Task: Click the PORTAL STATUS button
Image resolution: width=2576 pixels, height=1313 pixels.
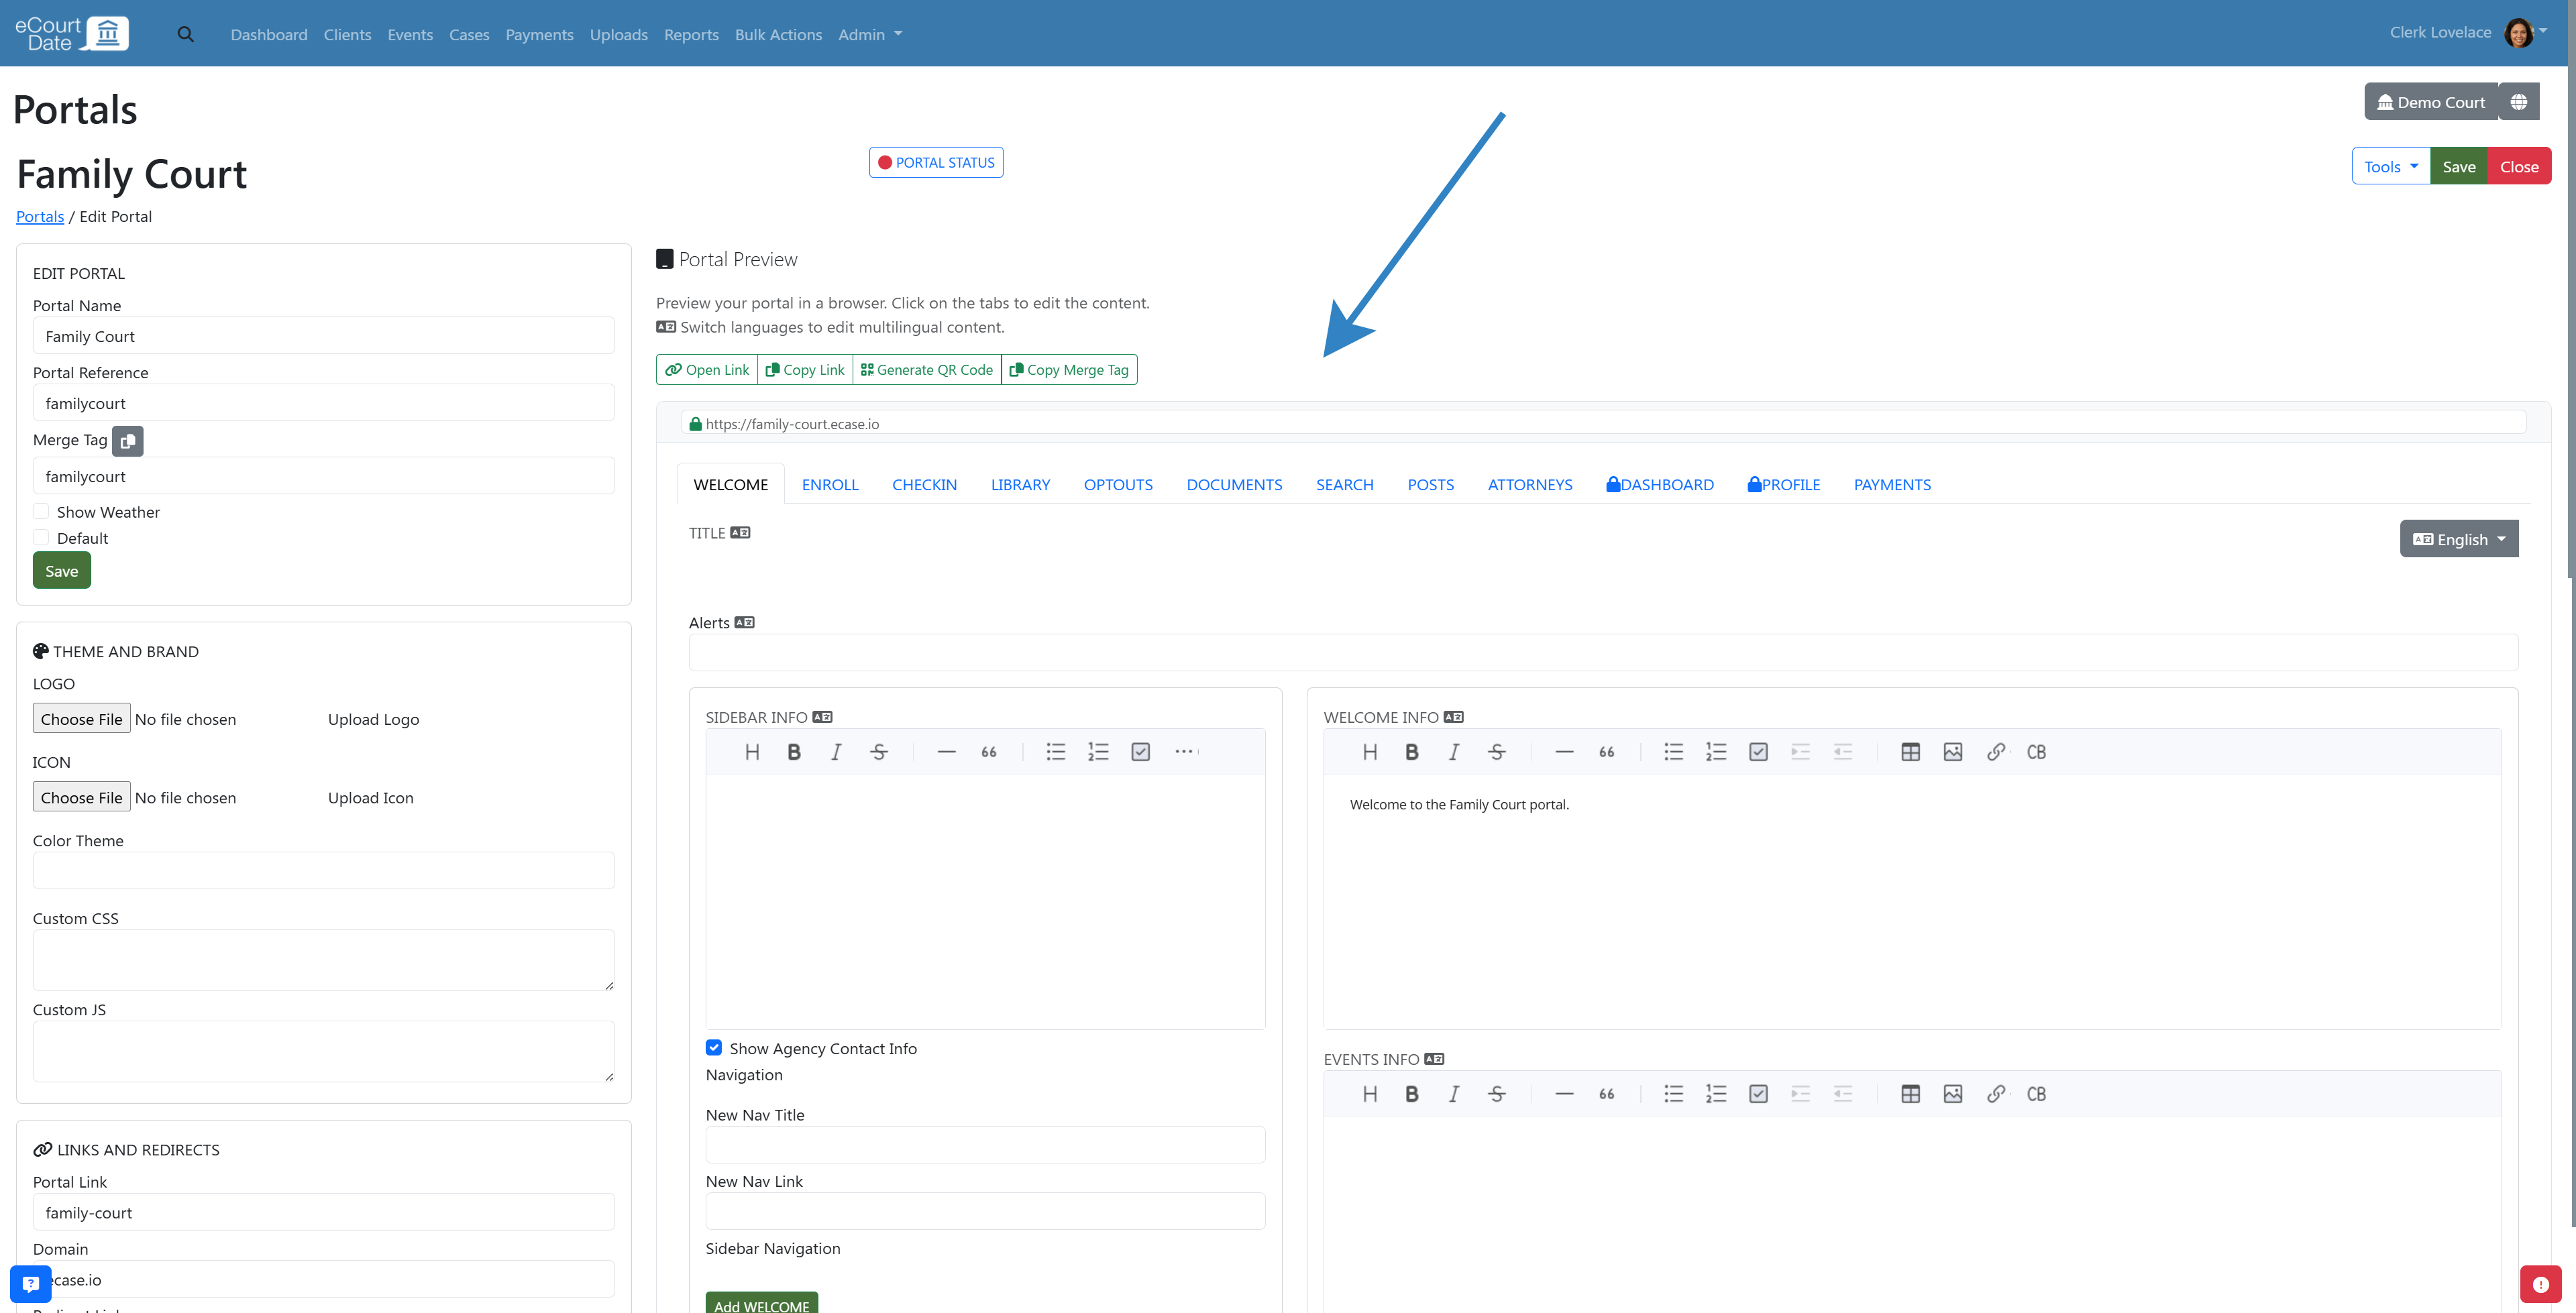Action: (x=936, y=162)
